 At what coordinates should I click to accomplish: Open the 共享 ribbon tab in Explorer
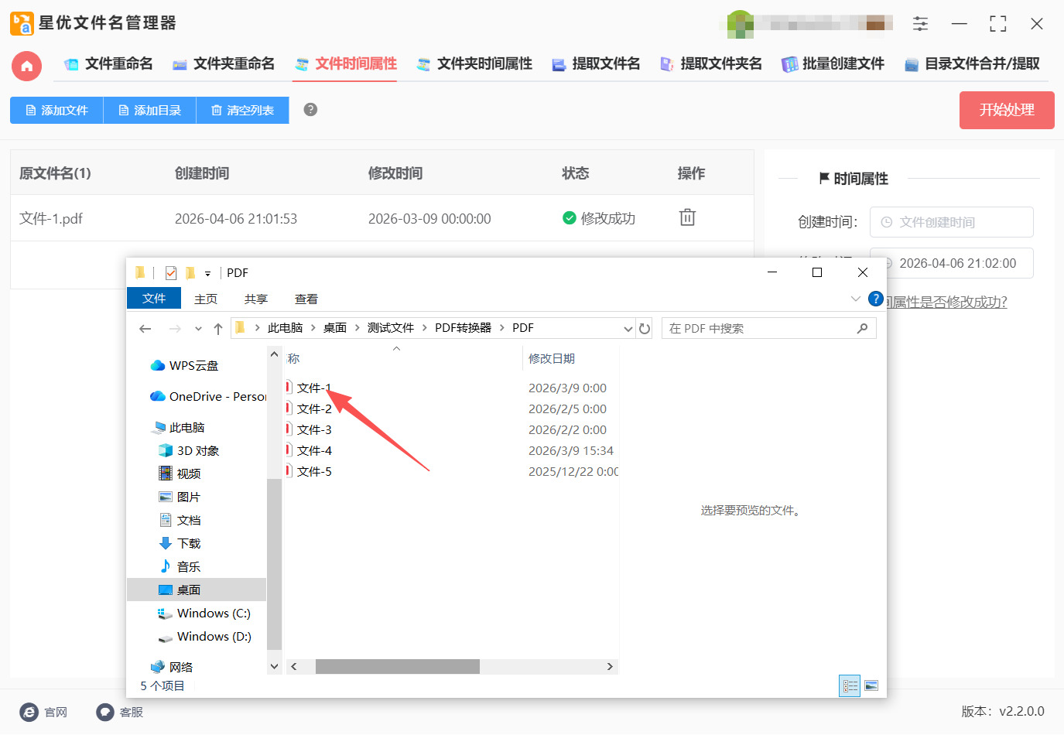(x=256, y=299)
